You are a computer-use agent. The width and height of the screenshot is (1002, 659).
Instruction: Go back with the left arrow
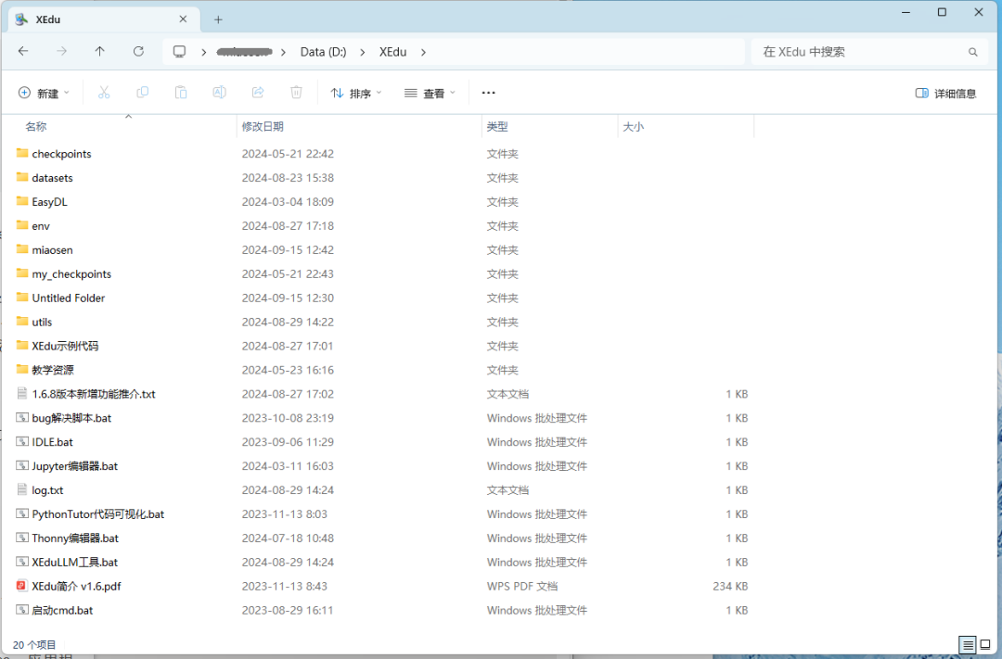(23, 52)
